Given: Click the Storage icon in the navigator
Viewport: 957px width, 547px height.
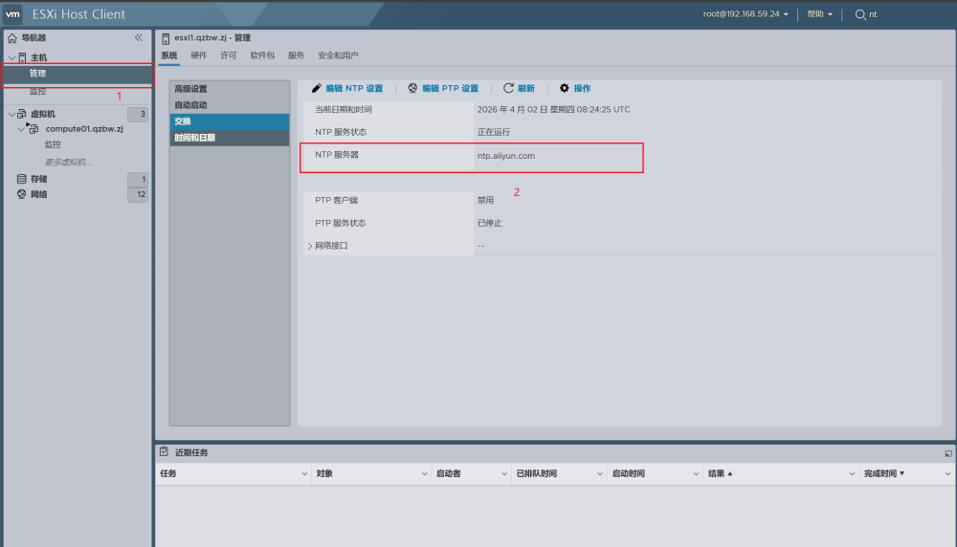Looking at the screenshot, I should point(21,179).
